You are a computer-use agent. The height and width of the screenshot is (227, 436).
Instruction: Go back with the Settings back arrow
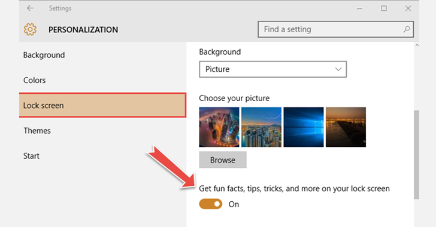pyautogui.click(x=30, y=8)
